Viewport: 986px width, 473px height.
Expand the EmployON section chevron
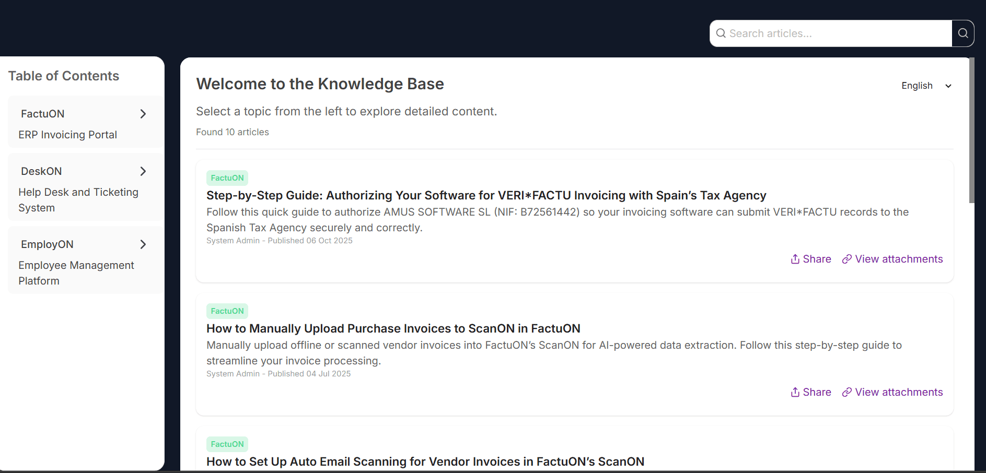143,244
